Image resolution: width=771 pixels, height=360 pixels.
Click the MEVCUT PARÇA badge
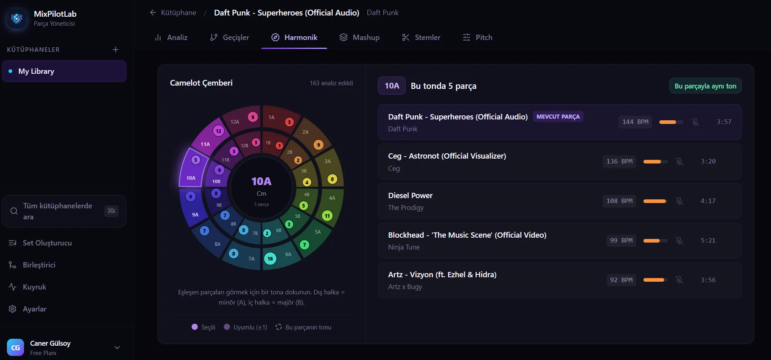(558, 117)
